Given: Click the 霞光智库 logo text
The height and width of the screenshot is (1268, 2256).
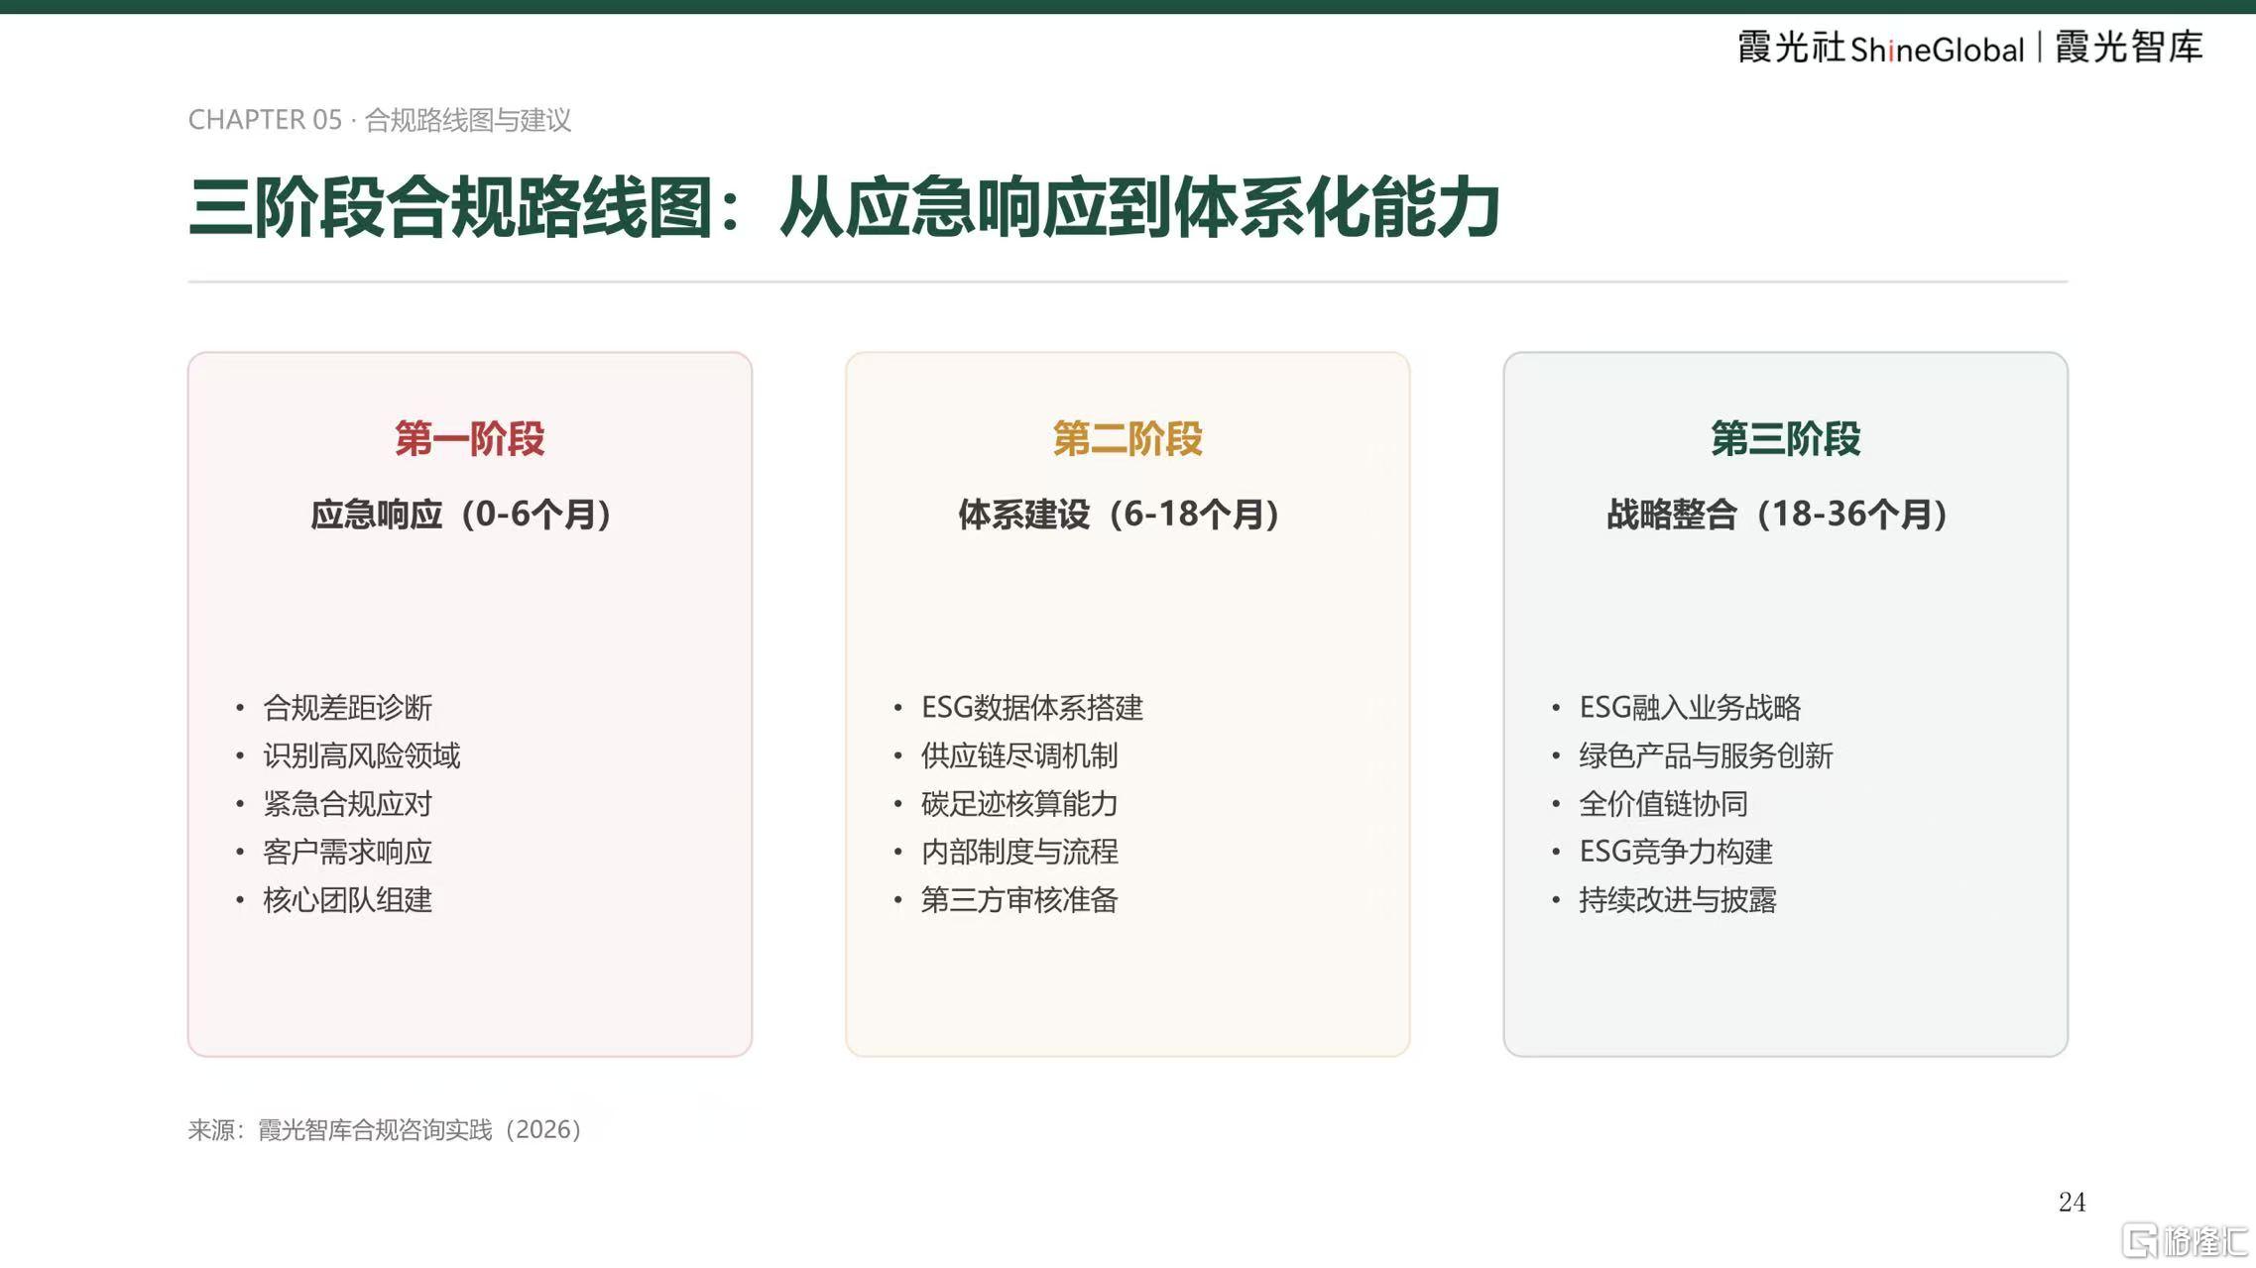Looking at the screenshot, I should click(x=2128, y=48).
